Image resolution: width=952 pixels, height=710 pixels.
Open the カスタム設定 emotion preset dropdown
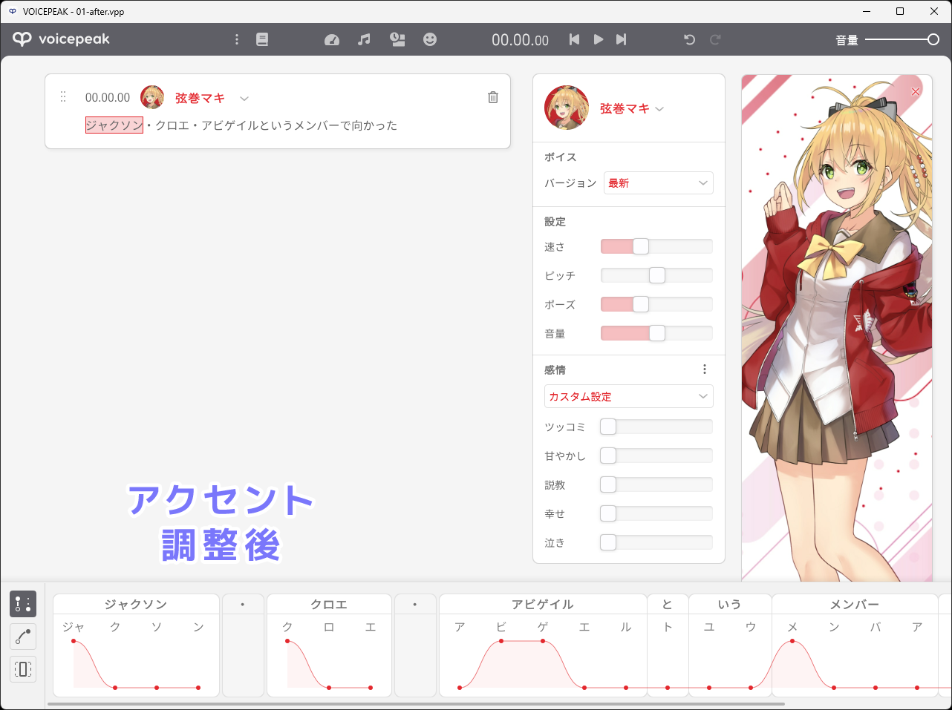click(x=629, y=396)
